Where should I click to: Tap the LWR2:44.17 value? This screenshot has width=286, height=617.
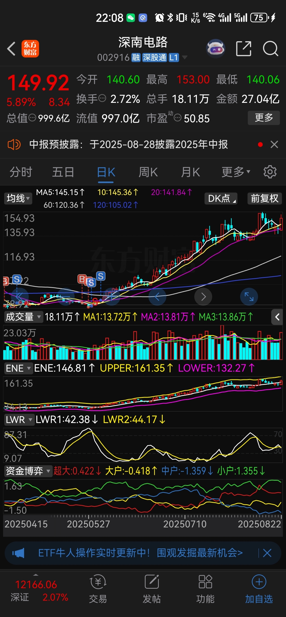click(134, 420)
